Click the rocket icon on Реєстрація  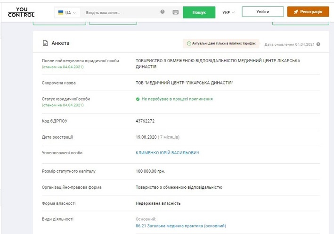tap(296, 12)
